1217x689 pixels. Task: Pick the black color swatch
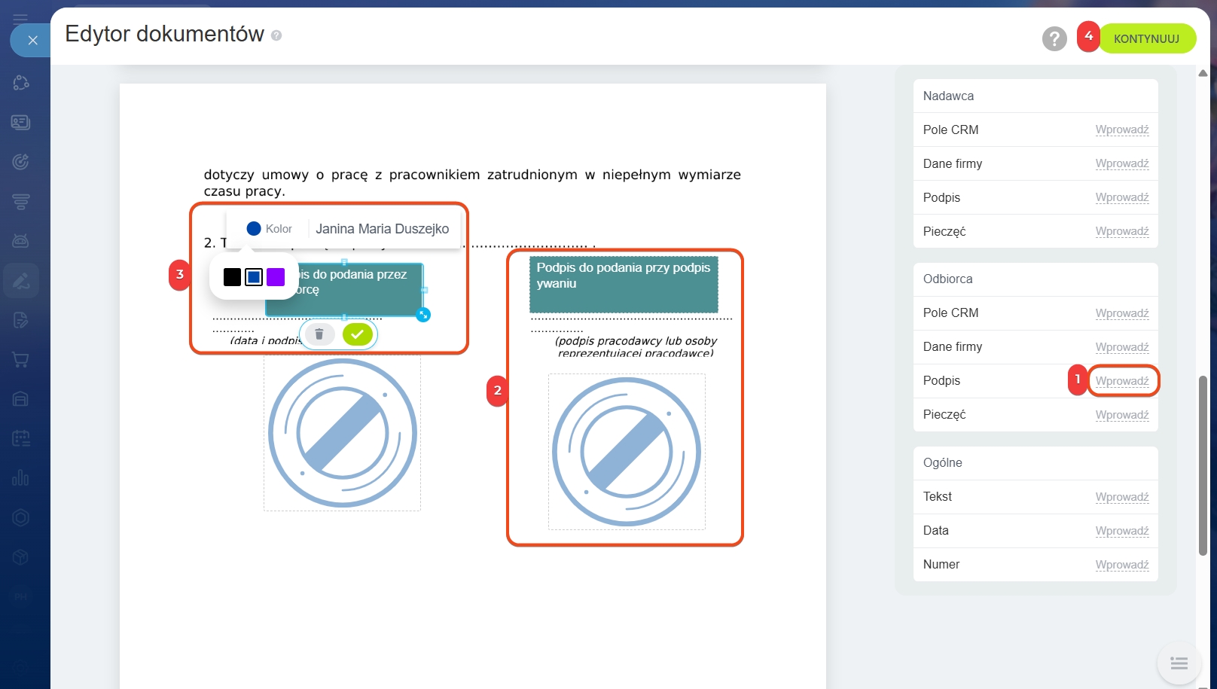click(x=232, y=277)
